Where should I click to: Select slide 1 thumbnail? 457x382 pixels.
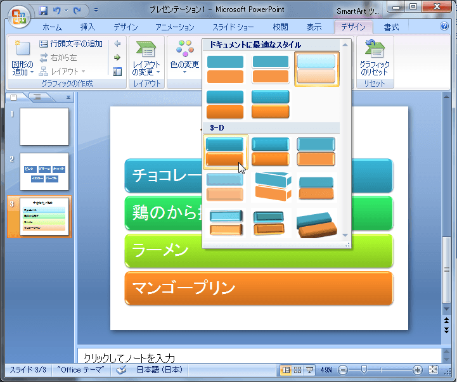[44, 127]
